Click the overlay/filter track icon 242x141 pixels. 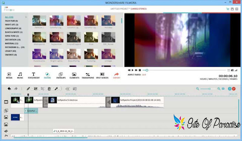point(6,110)
